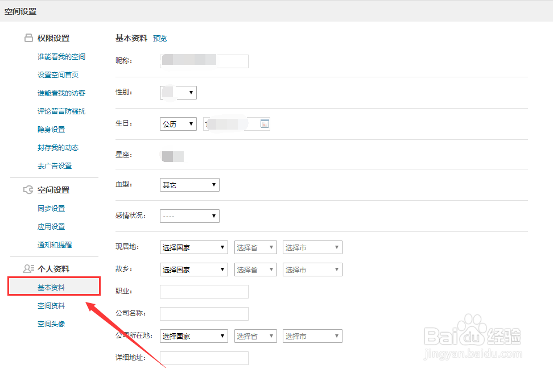
Task: Click the 预览 link
Action: click(160, 38)
